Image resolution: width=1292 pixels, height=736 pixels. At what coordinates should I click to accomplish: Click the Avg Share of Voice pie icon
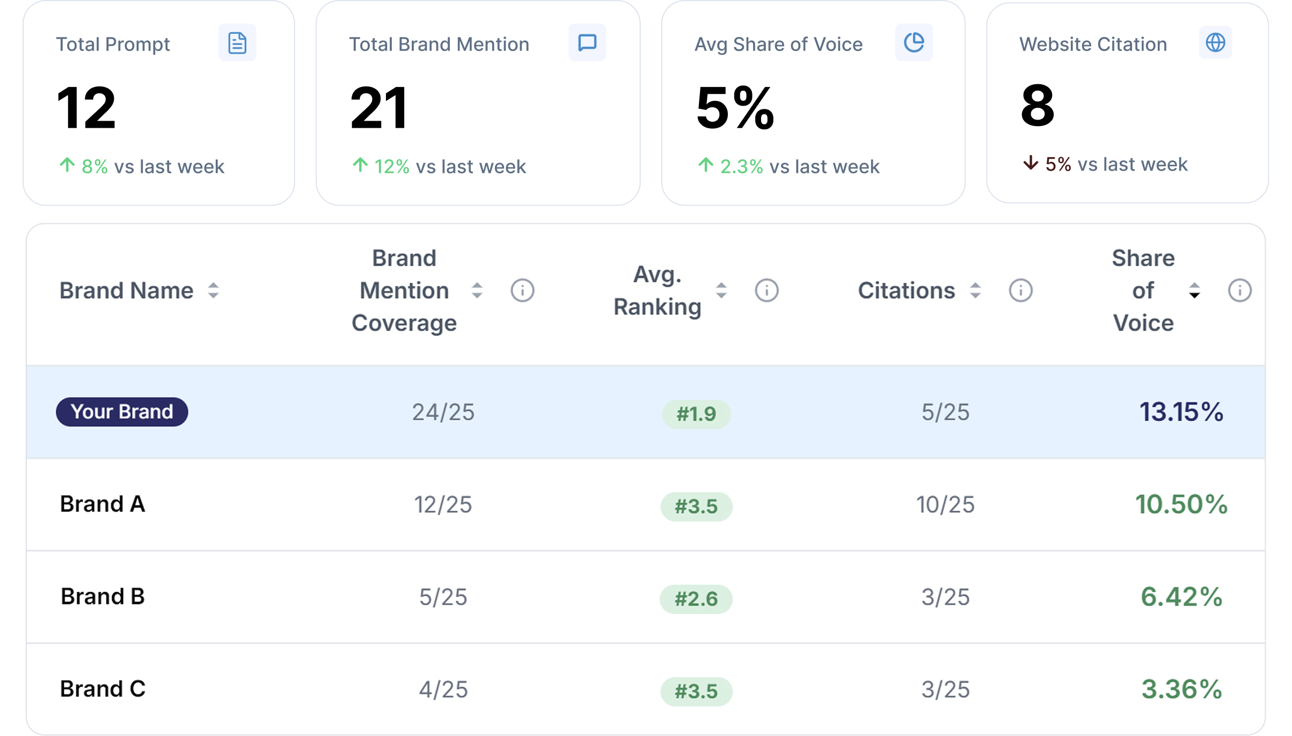(914, 43)
